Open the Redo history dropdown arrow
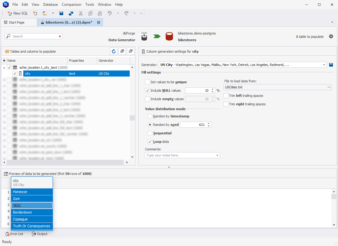The width and height of the screenshot is (338, 246). click(x=135, y=13)
